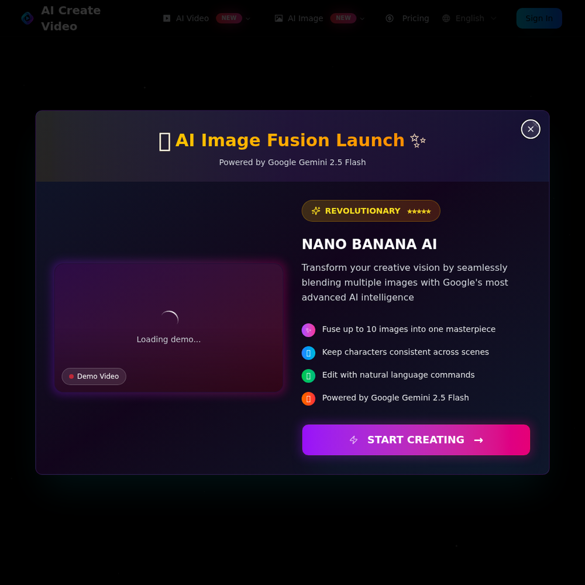Click the AI Video play icon

(167, 18)
